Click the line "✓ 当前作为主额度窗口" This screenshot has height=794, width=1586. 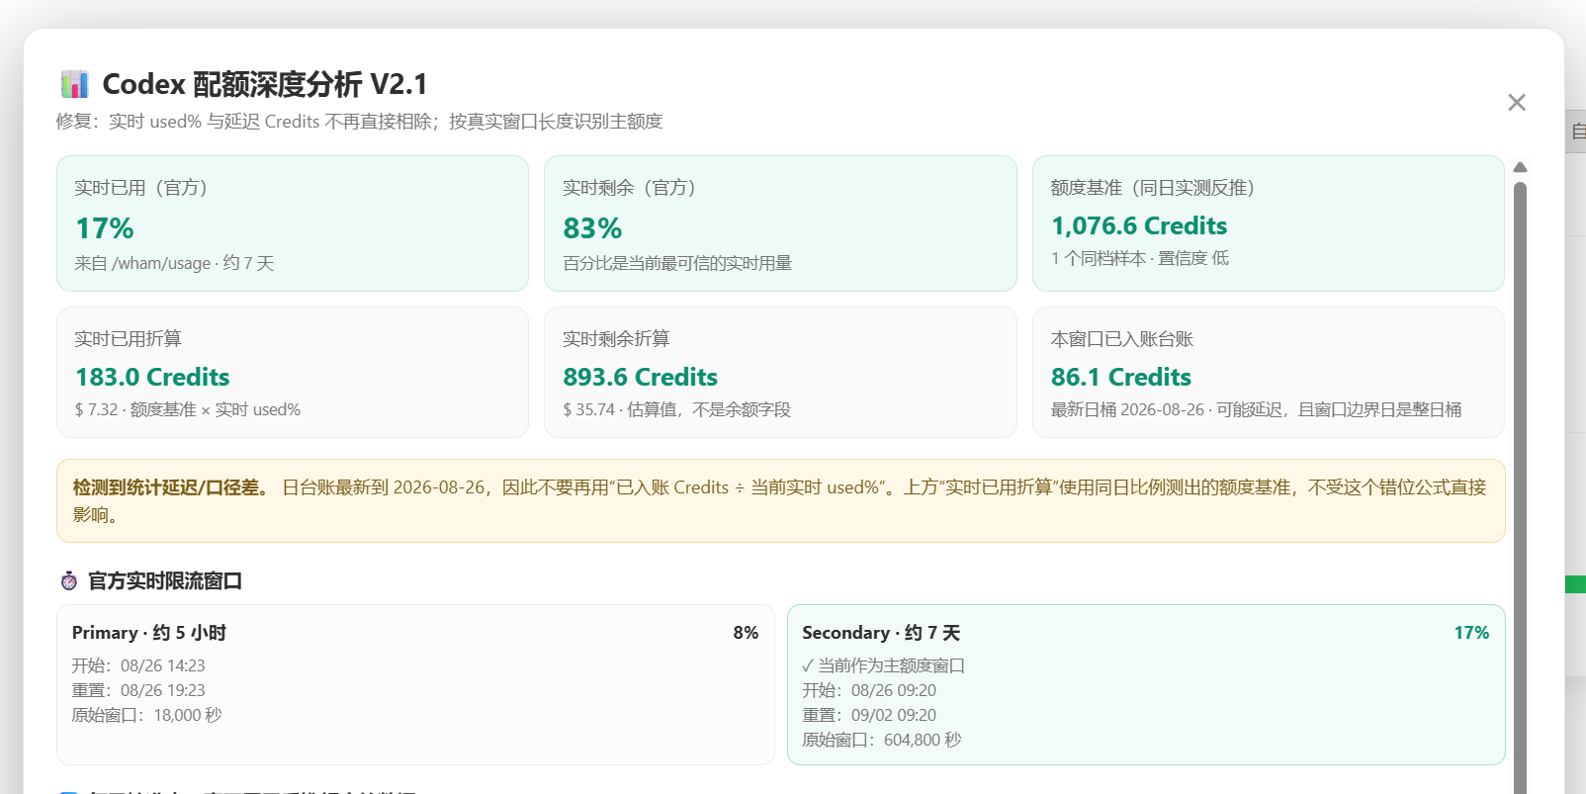point(883,665)
